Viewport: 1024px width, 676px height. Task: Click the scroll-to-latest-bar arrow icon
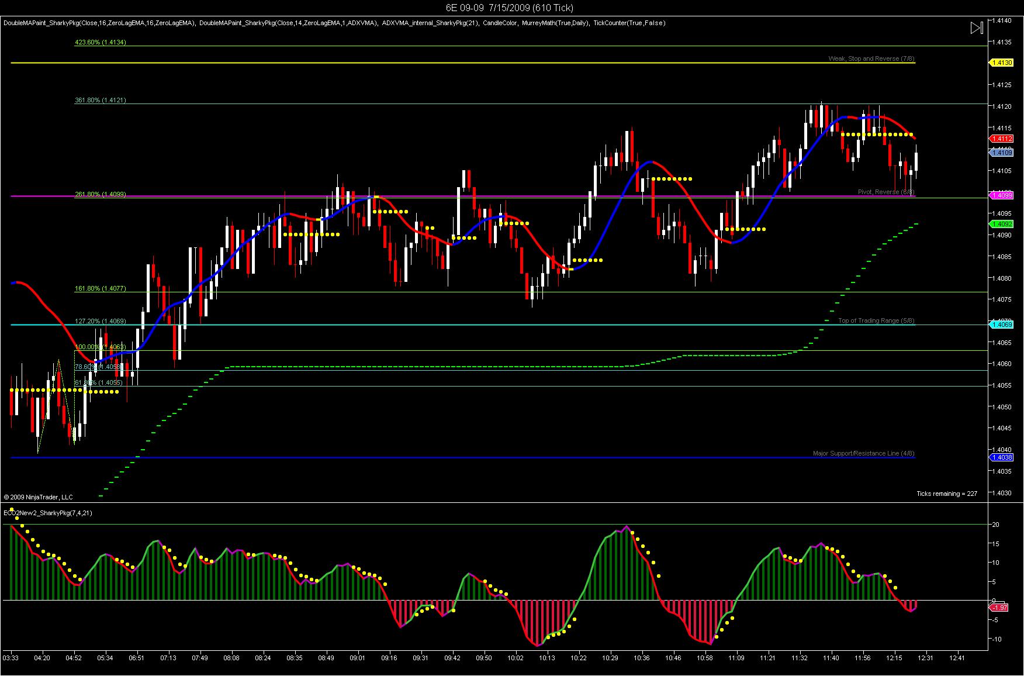(x=977, y=28)
